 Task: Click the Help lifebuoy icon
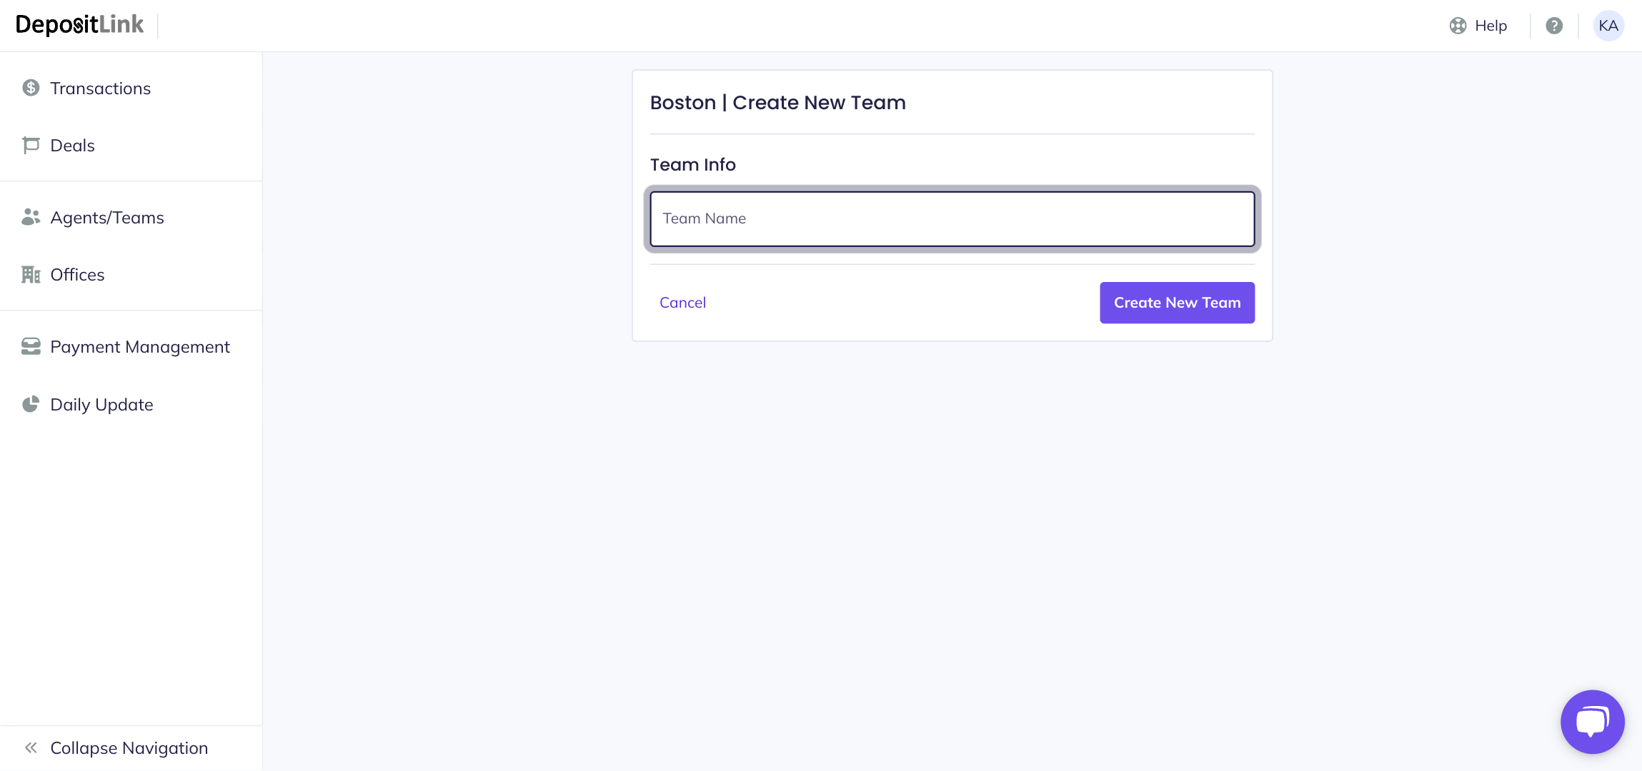1458,26
